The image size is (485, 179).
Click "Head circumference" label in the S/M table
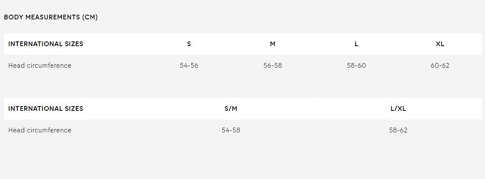(x=40, y=130)
